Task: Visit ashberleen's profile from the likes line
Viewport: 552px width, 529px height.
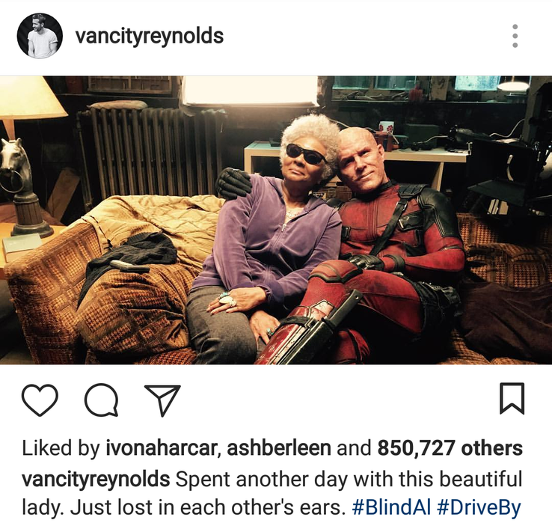Action: 279,447
